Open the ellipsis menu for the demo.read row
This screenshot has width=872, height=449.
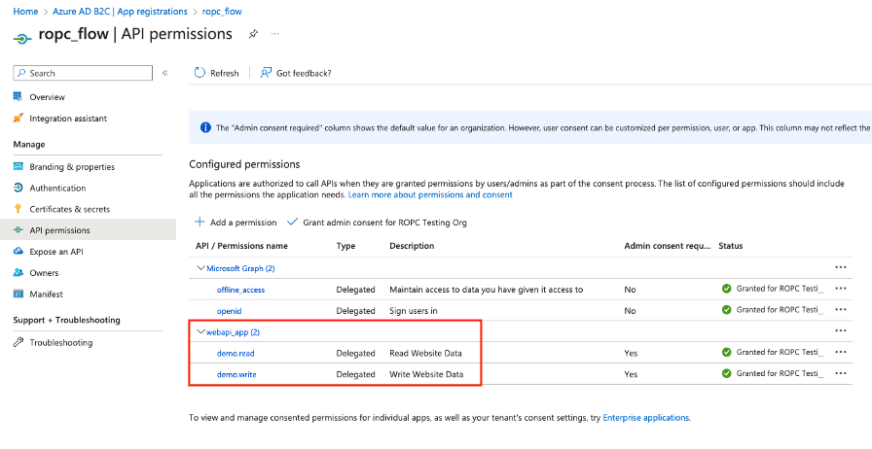[841, 352]
